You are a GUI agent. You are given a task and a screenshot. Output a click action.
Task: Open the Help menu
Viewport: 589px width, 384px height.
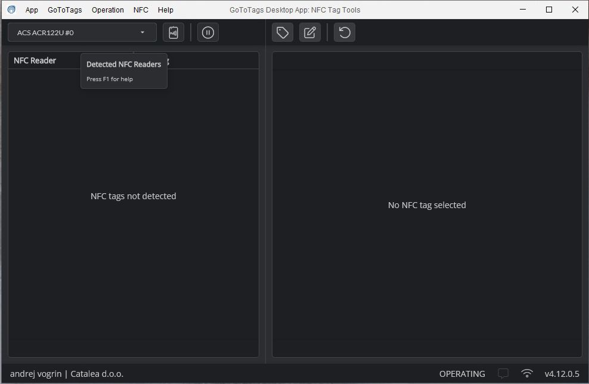[166, 10]
